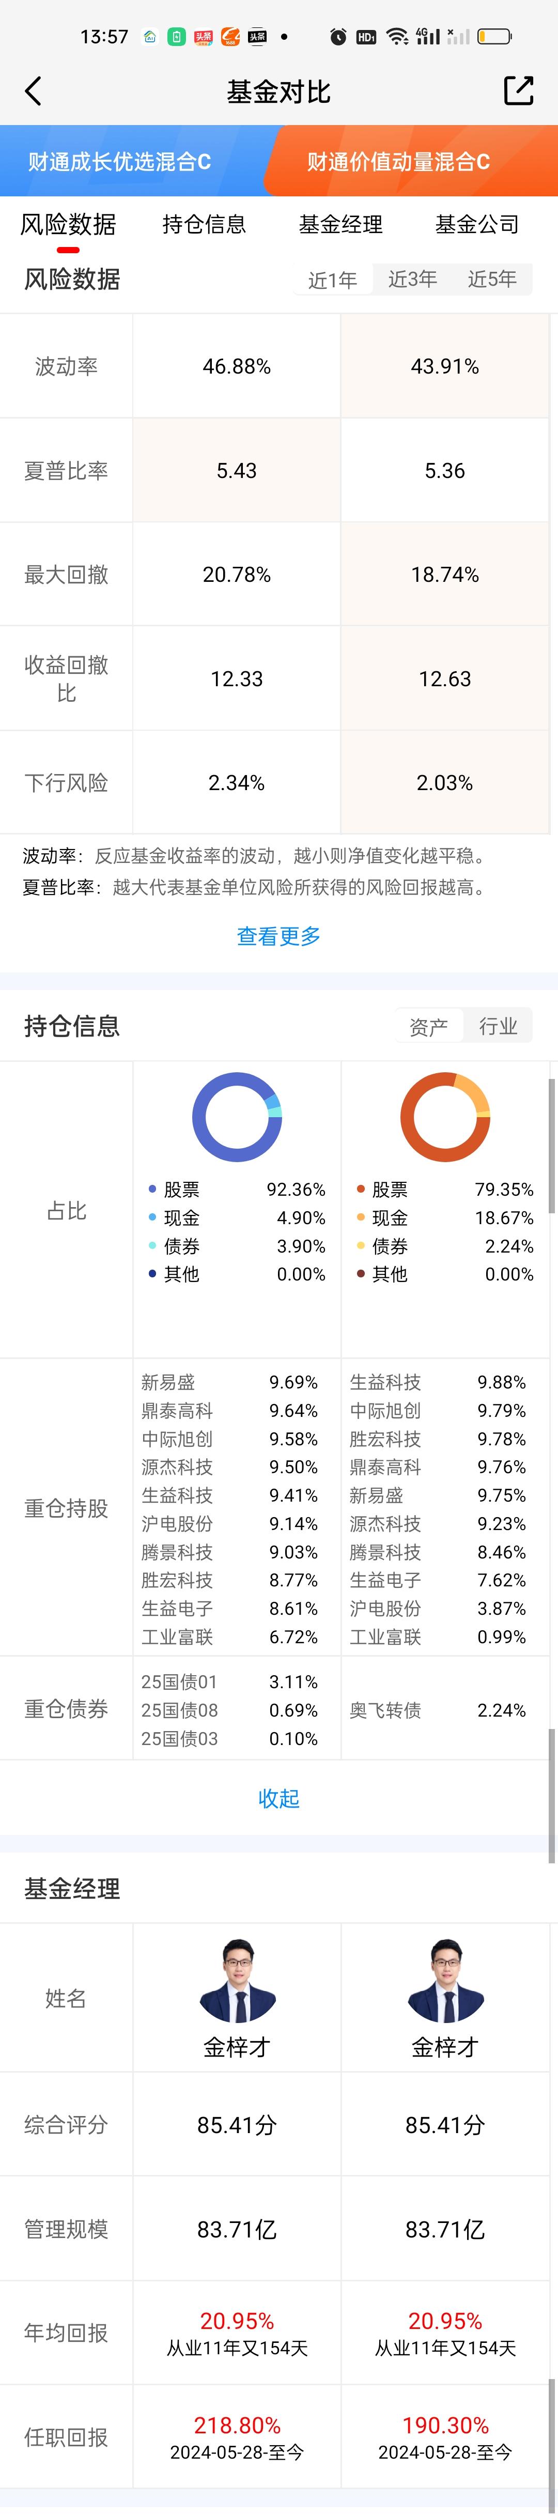Expand risk data with 查看更多
This screenshot has width=558, height=2516.
278,936
